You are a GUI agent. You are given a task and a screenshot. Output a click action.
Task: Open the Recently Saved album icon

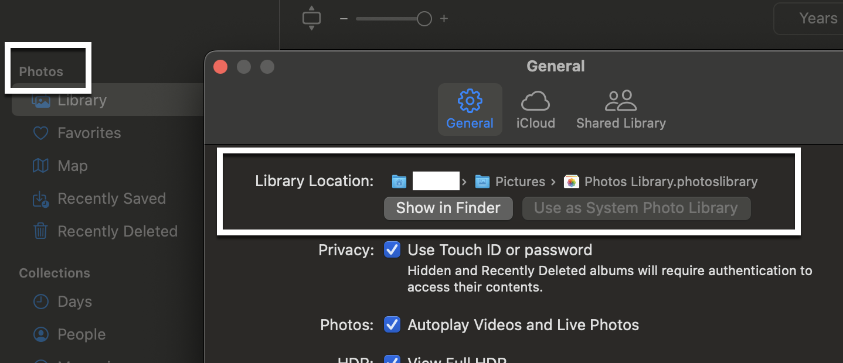(x=40, y=199)
